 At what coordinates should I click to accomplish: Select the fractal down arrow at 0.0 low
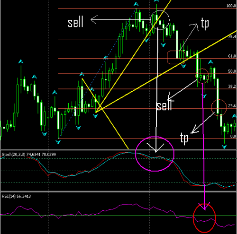pyautogui.click(x=58, y=142)
